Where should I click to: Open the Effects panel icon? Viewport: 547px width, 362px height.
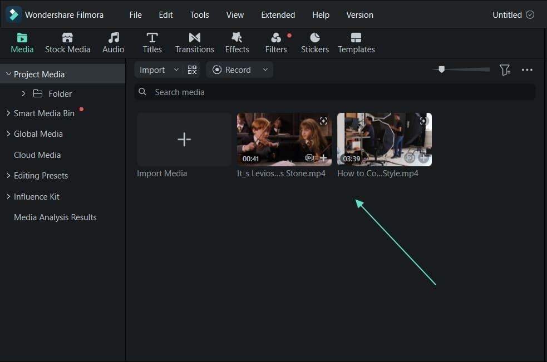237,37
